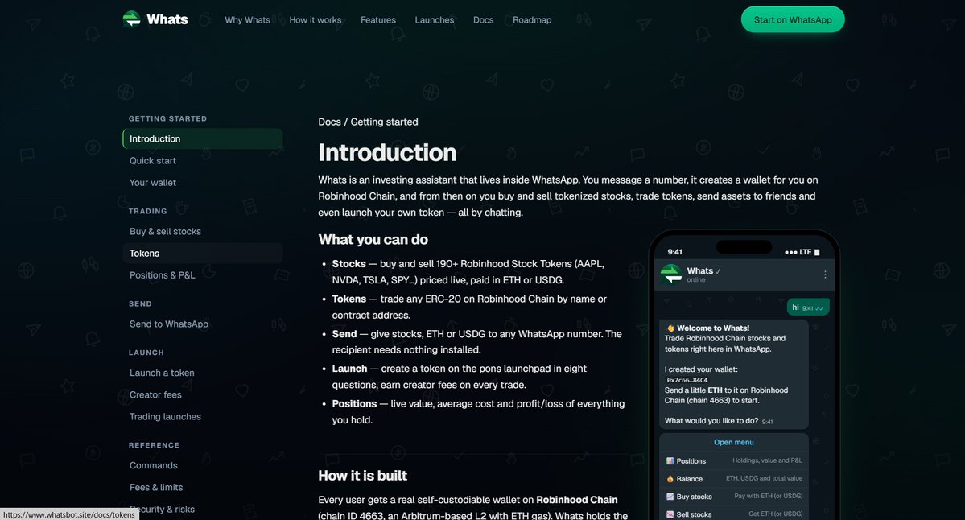Click the bold Send bullet term
Screen dimensions: 965x520
(x=344, y=333)
